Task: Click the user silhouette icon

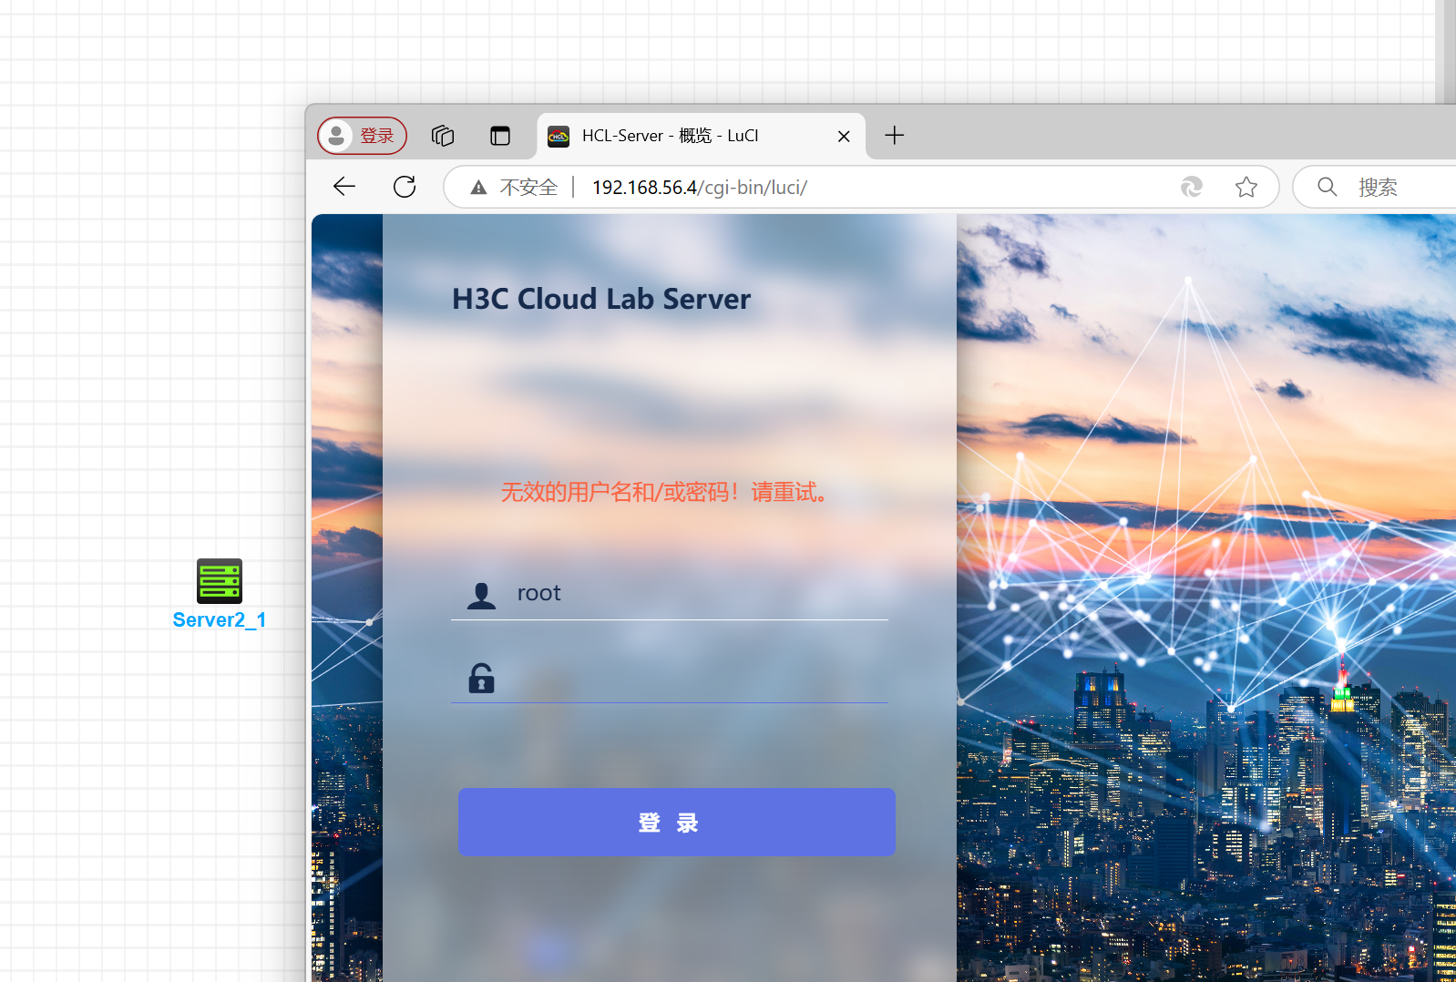Action: 481,595
